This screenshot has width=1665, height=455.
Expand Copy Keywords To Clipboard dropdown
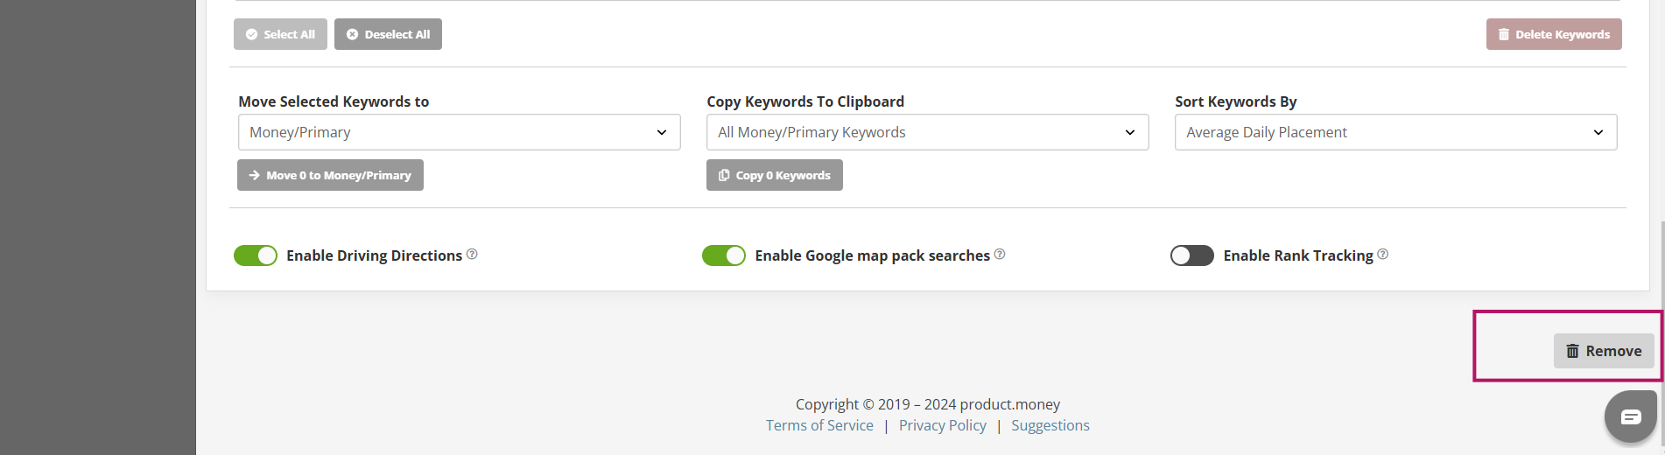tap(927, 132)
